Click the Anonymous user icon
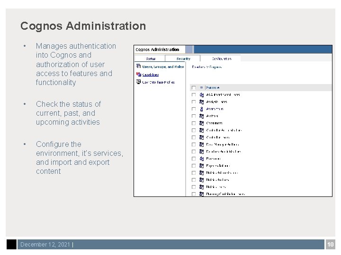 tap(202, 109)
